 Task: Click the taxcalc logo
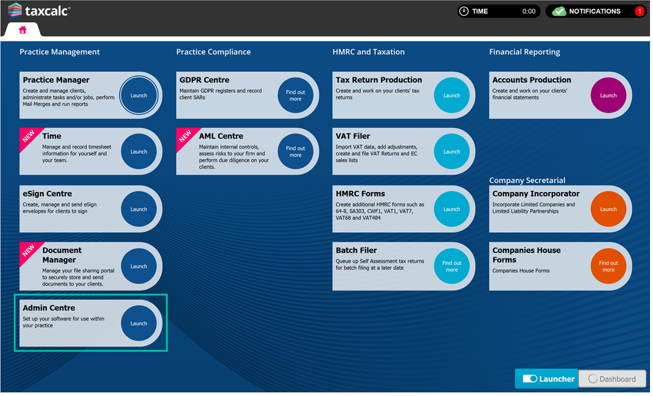point(39,11)
